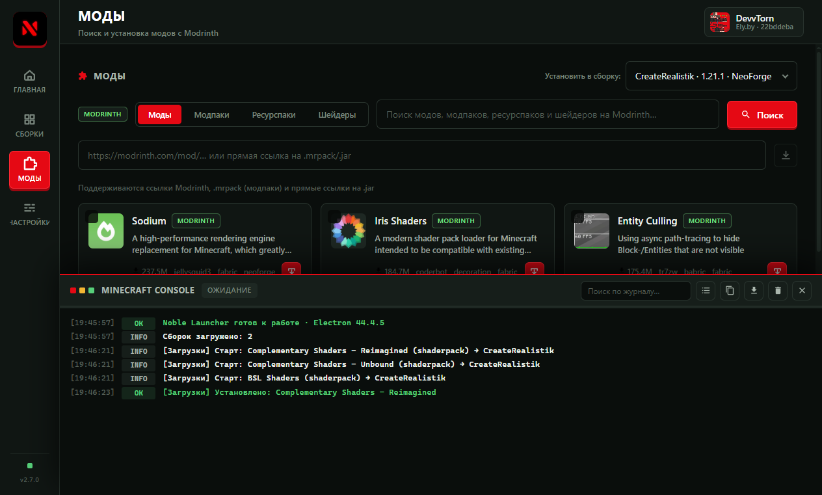This screenshot has height=495, width=822.
Task: Click the log line 'Сборок загружено: 2'
Action: pyautogui.click(x=207, y=337)
